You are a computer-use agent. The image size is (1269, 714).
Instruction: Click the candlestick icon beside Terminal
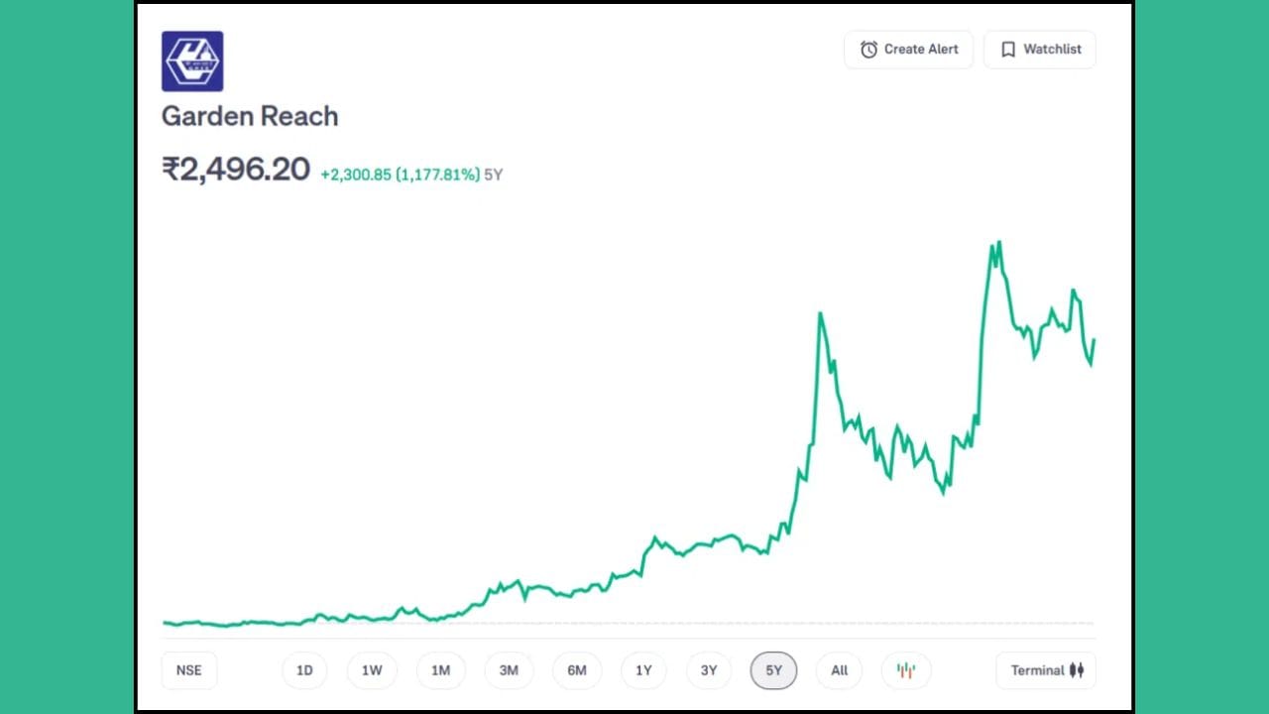tap(1077, 670)
